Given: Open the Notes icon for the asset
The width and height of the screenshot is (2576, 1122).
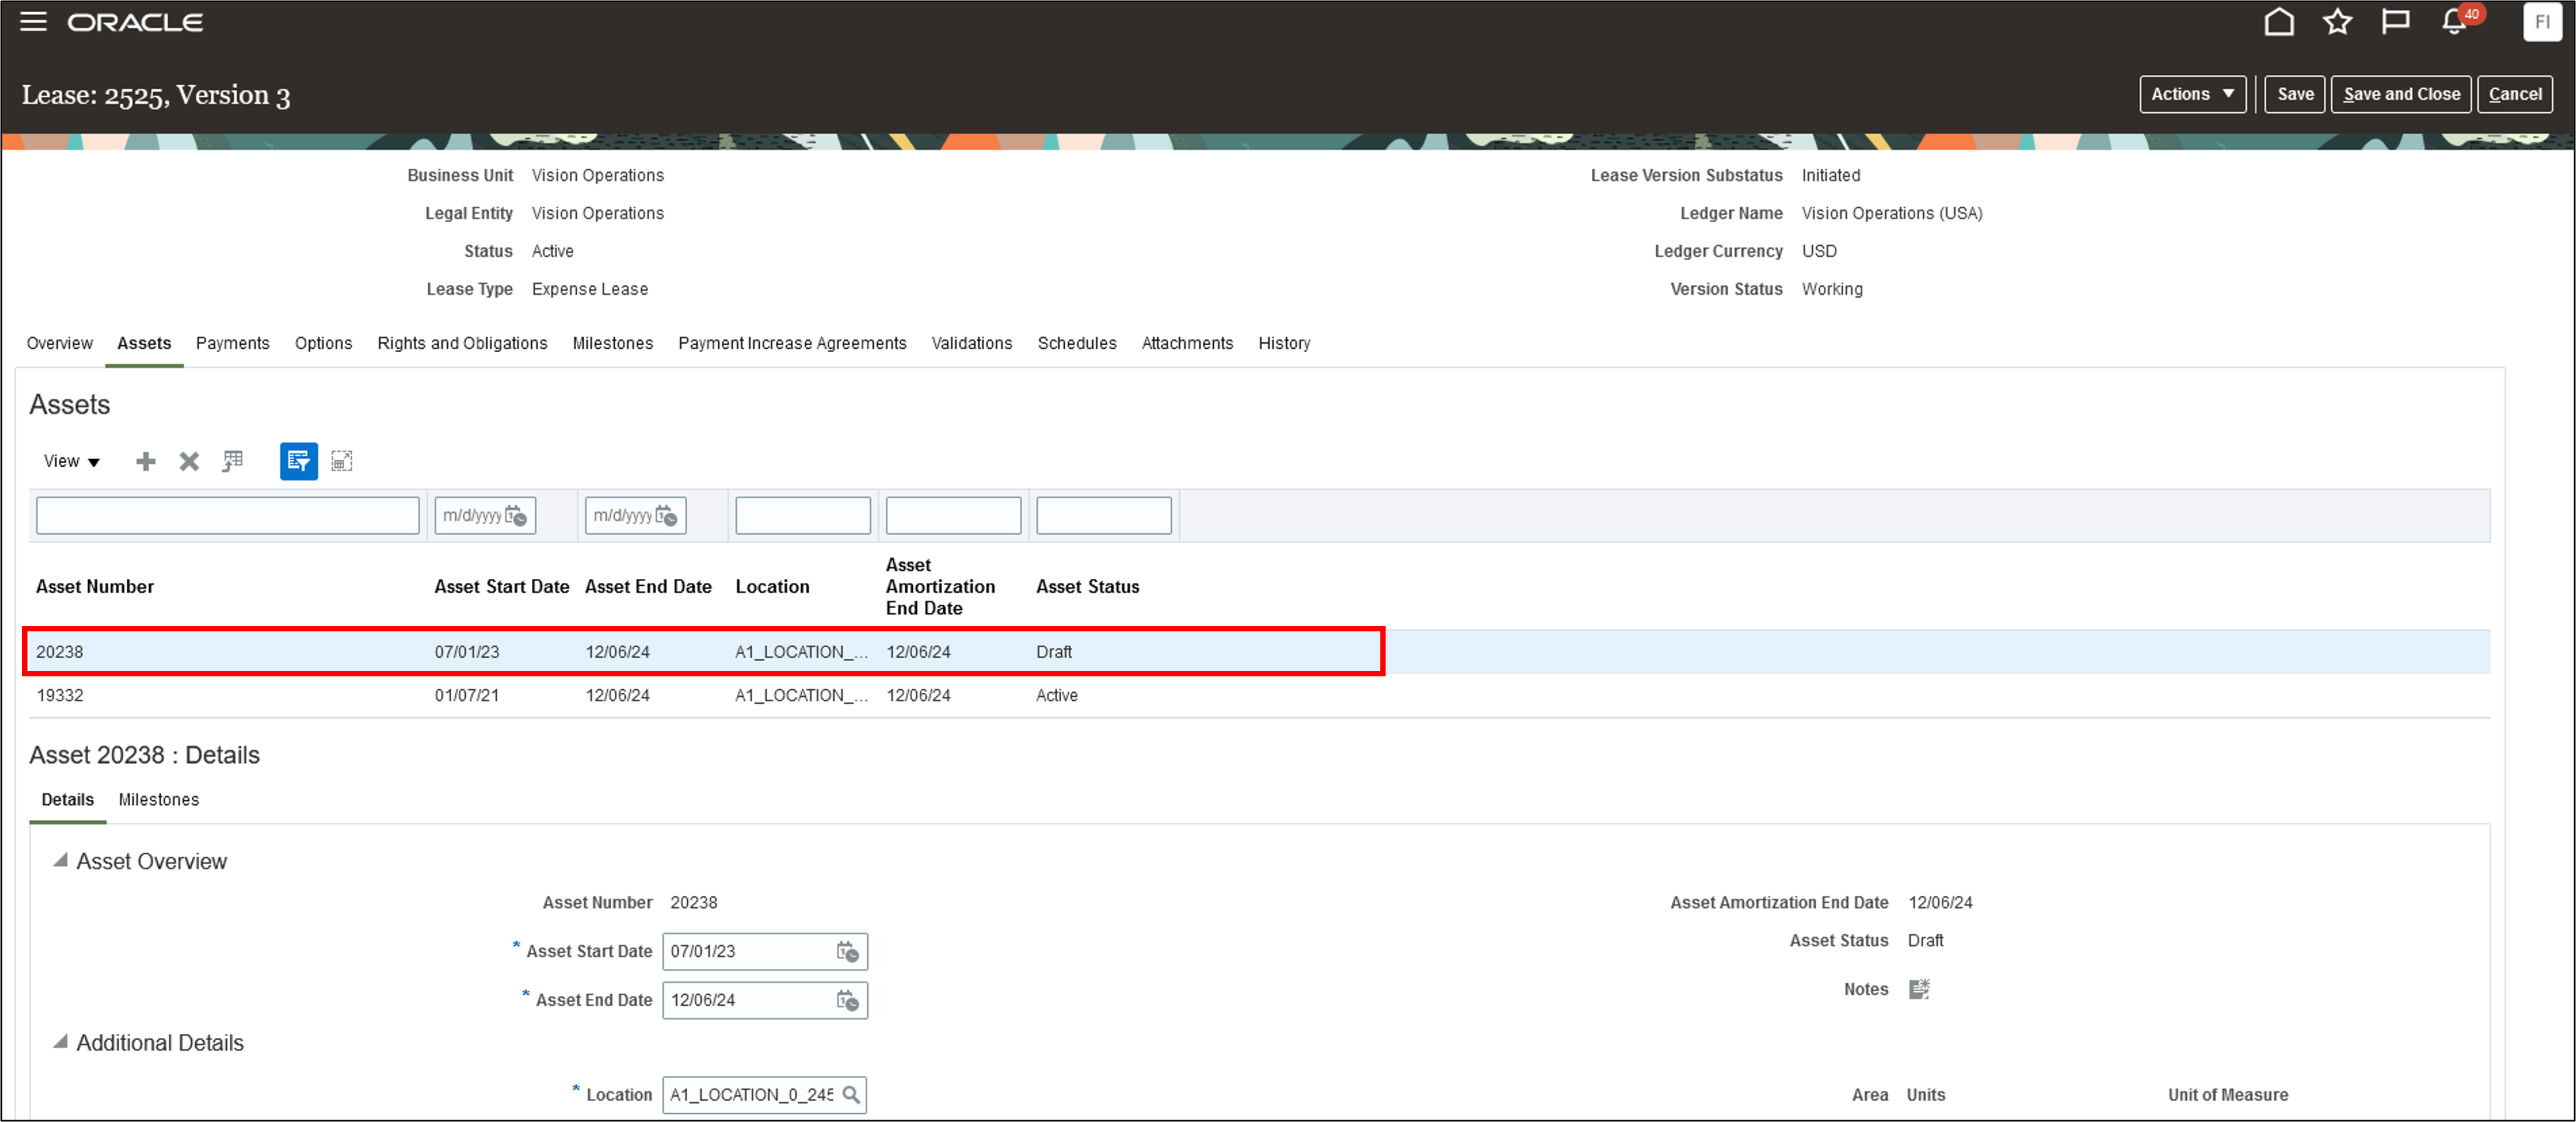Looking at the screenshot, I should (1918, 989).
